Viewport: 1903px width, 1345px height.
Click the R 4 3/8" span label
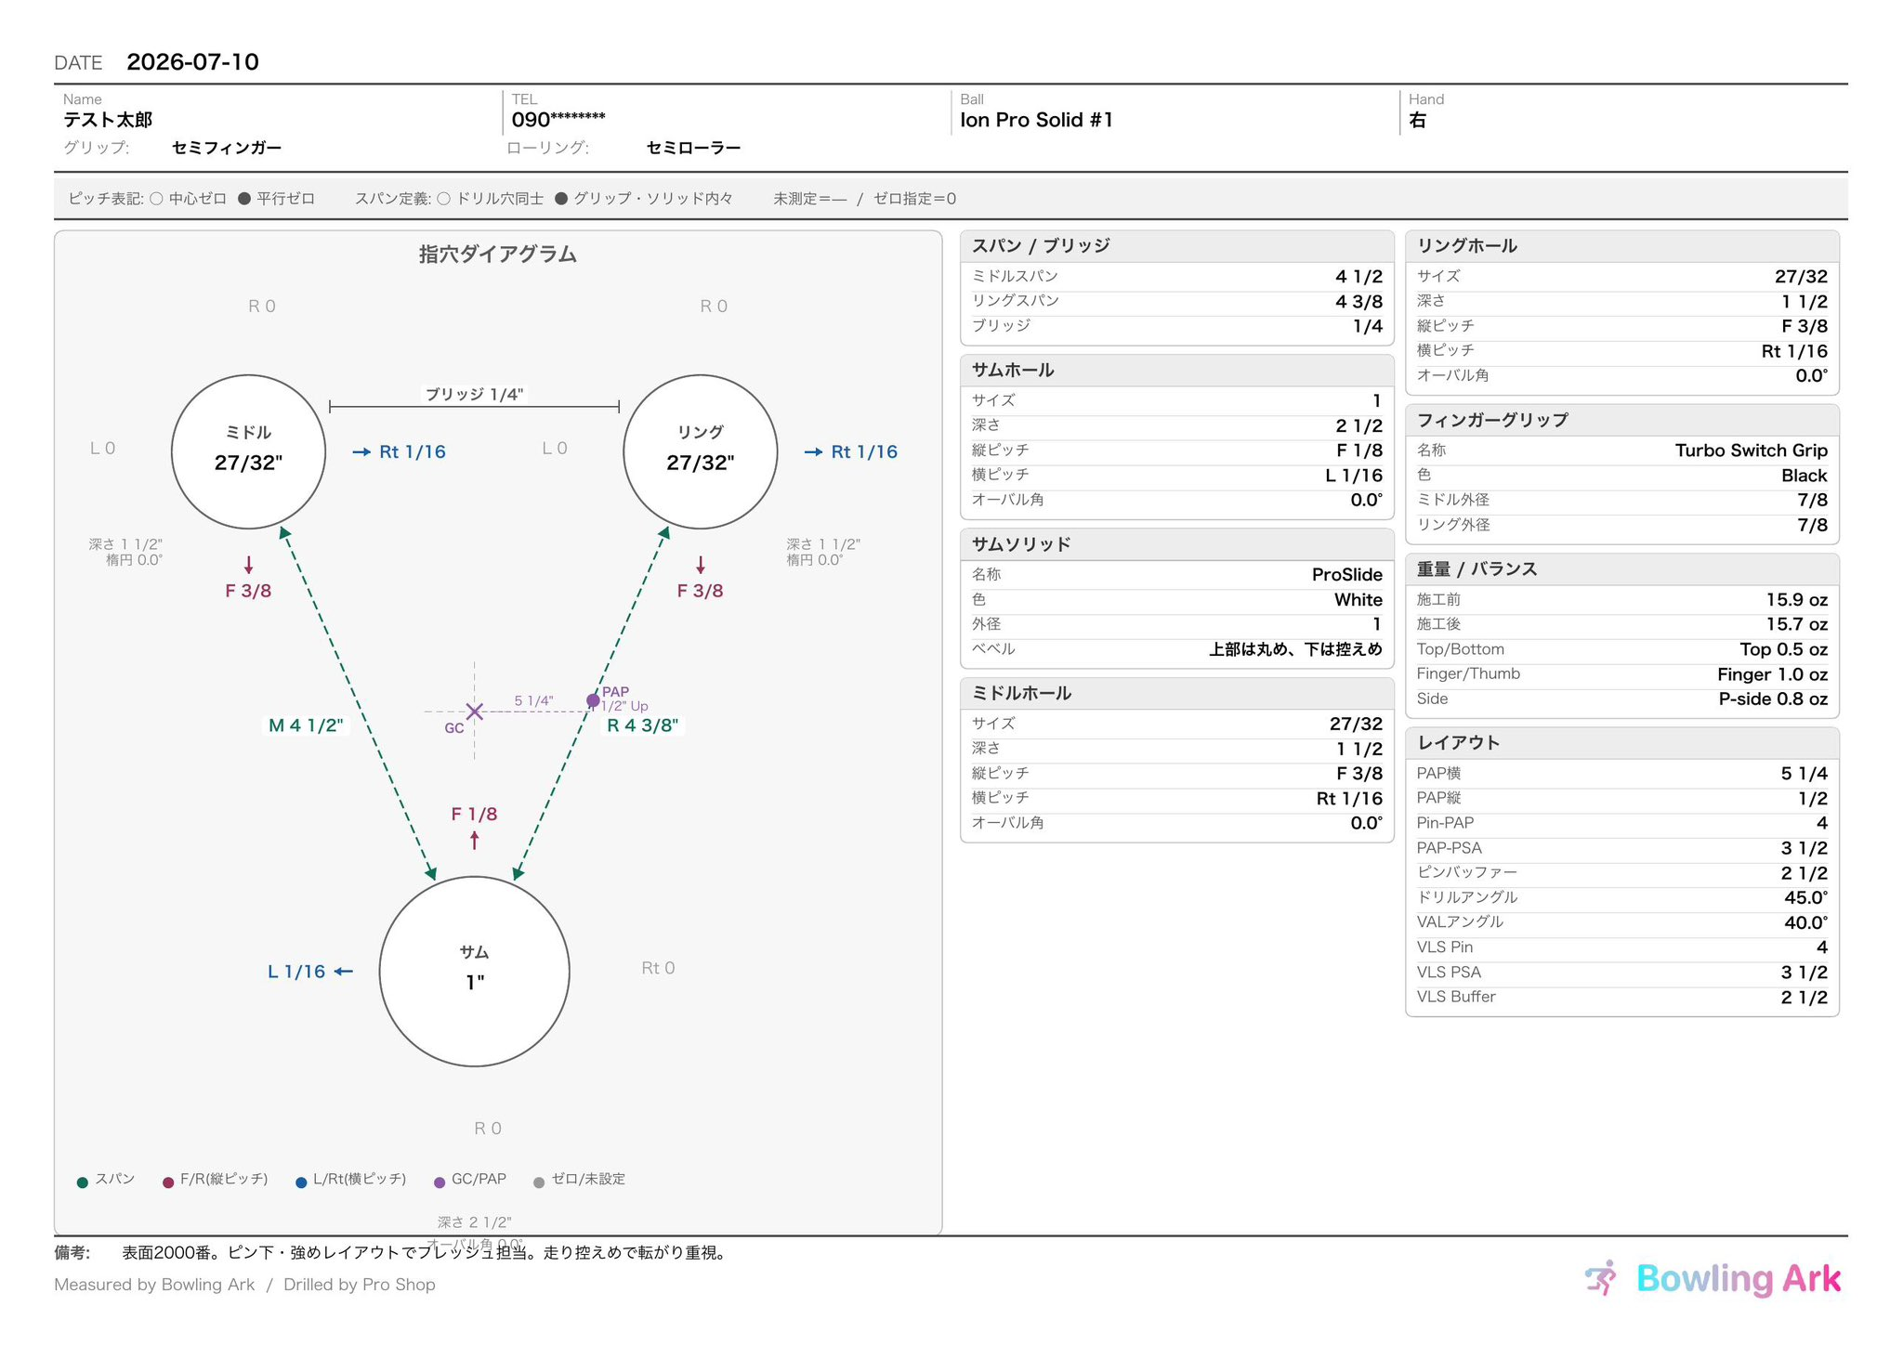(643, 725)
